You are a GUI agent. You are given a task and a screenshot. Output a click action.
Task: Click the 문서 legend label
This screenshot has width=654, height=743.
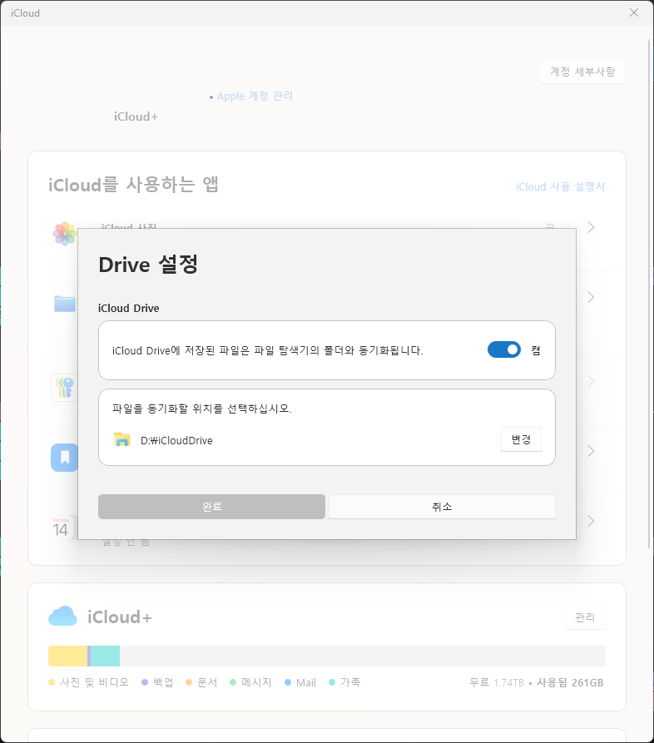click(207, 682)
